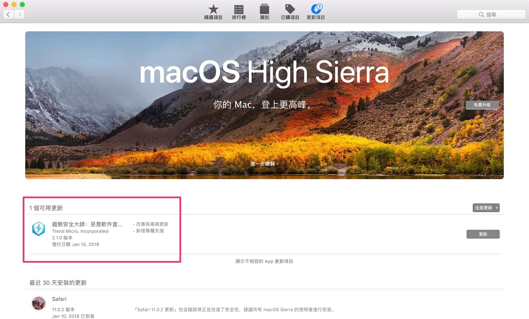The height and width of the screenshot is (319, 529).
Task: Click the Safari update name
Action: point(59,299)
